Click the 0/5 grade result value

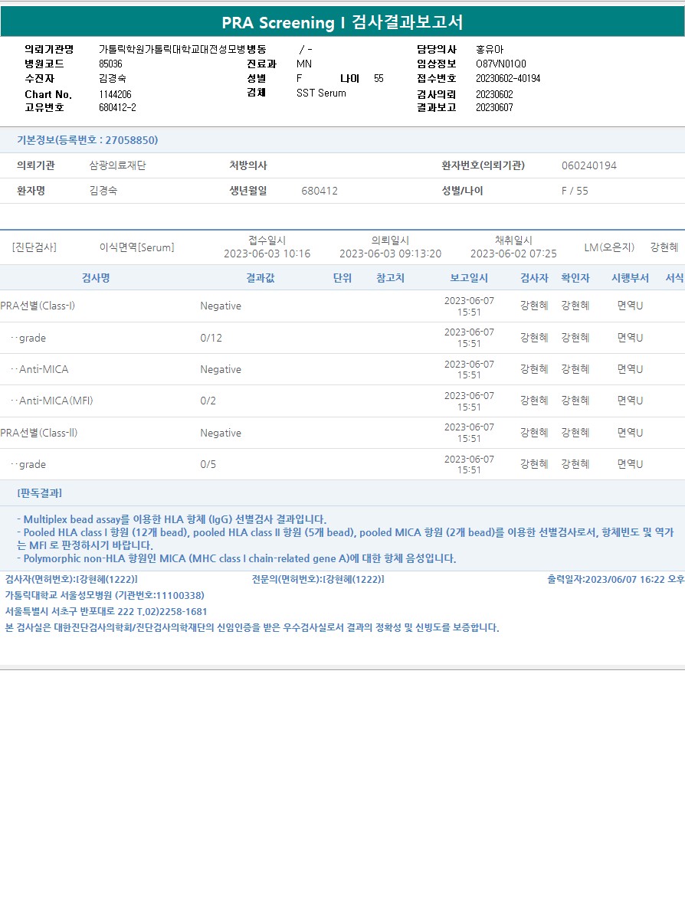[208, 464]
